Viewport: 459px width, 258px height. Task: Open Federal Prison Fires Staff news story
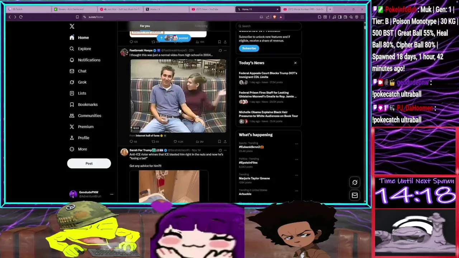268,95
